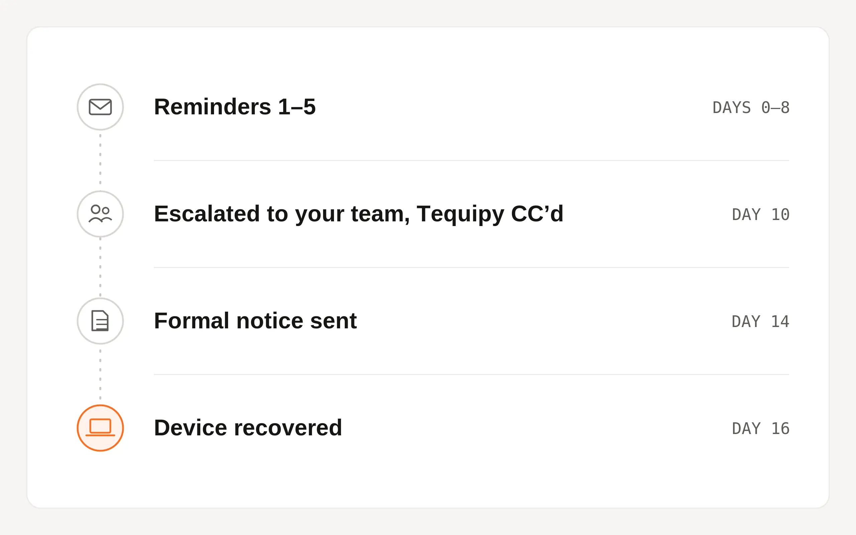Click divider line under Reminders 1–5 row
The height and width of the screenshot is (535, 856).
click(471, 160)
